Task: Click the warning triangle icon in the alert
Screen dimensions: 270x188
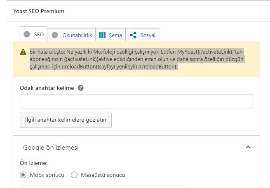Action: pyautogui.click(x=23, y=52)
